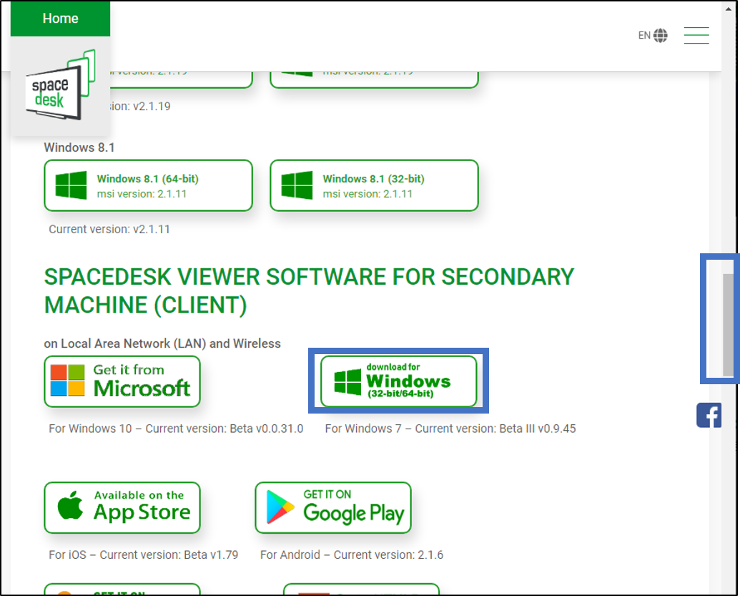Download Windows 8.1 (32-bit) msi
The image size is (740, 596).
pyautogui.click(x=374, y=185)
